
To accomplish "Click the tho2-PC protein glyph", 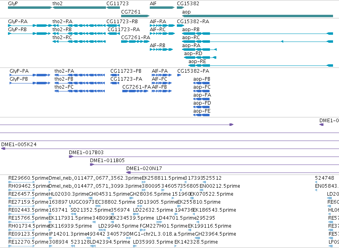I will click(80, 91).
